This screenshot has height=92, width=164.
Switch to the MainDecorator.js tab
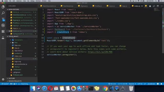click(x=48, y=6)
